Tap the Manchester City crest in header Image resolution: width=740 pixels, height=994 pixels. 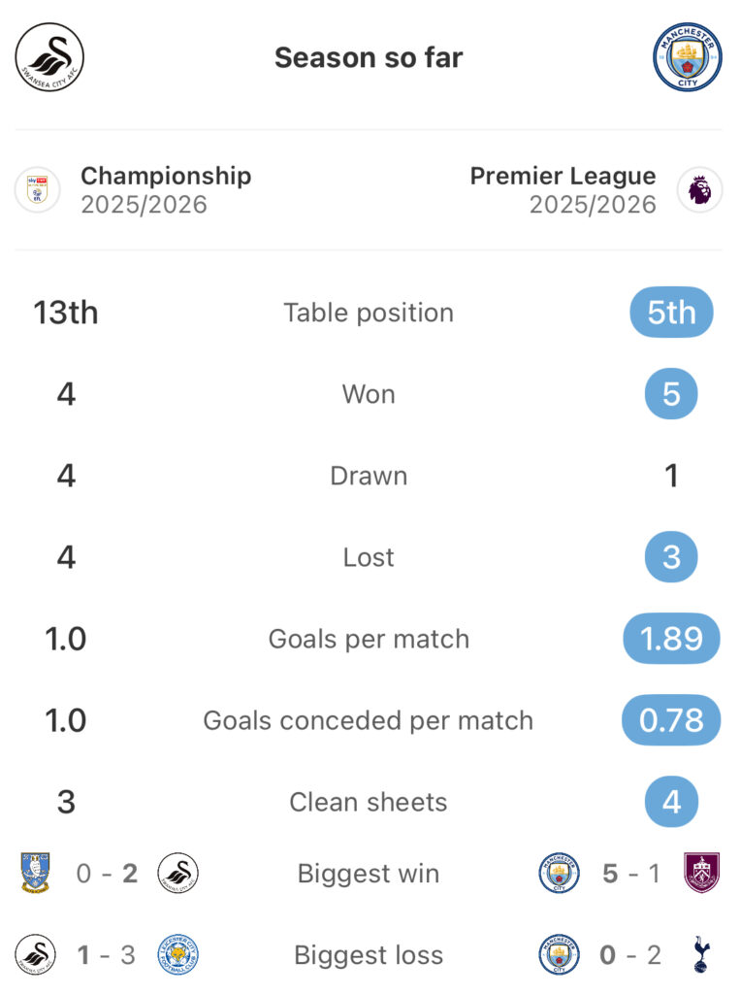688,57
